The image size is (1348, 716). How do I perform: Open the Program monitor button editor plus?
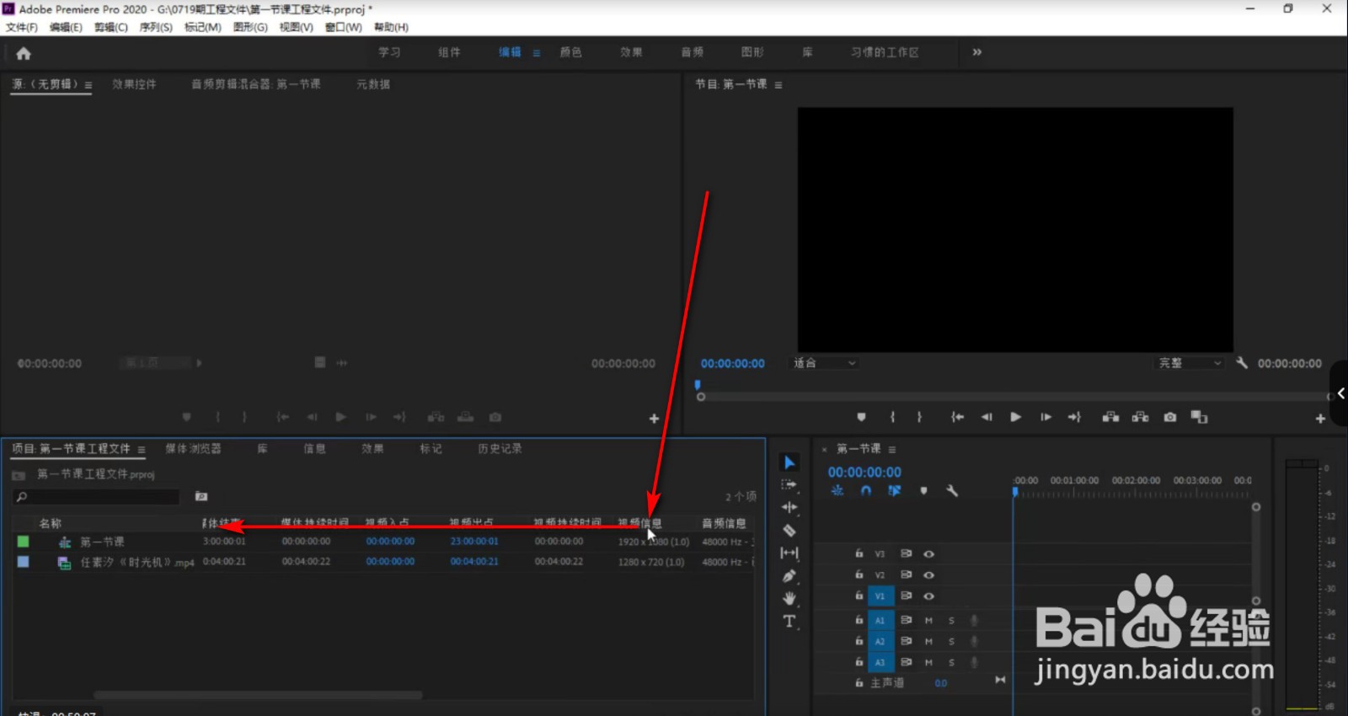(x=1320, y=419)
